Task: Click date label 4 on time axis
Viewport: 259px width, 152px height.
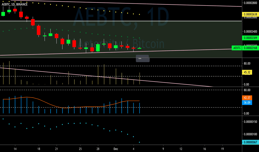Action: 133,149
